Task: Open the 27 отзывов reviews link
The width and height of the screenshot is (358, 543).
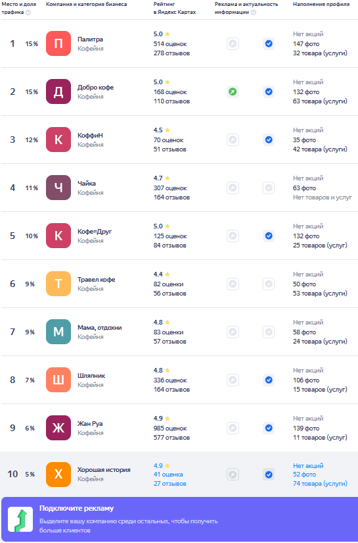Action: (170, 484)
